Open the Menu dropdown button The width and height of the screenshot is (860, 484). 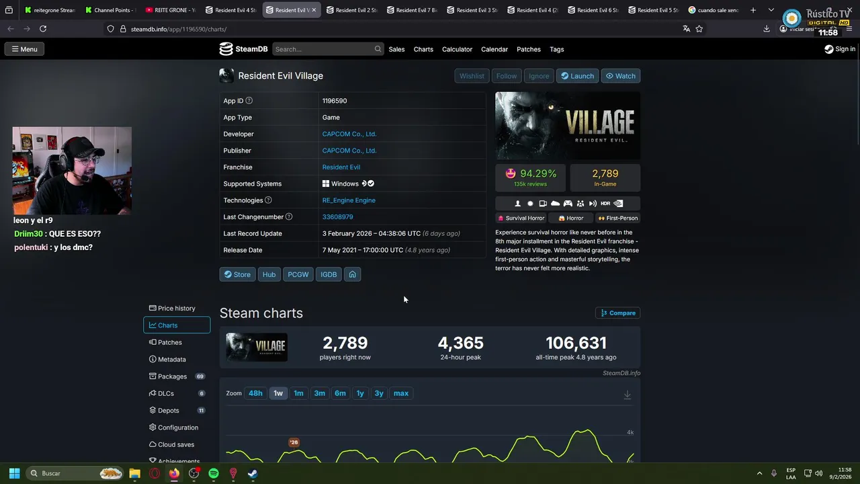click(24, 49)
